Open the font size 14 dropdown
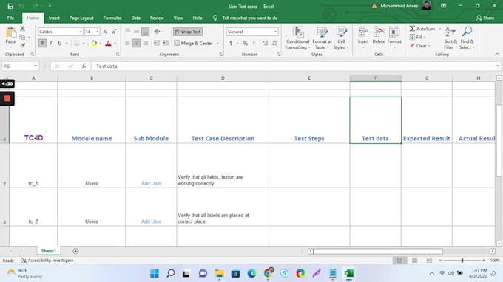This screenshot has height=282, width=503. click(97, 32)
